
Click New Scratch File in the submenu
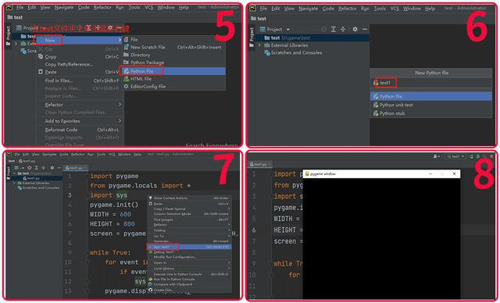coord(173,47)
